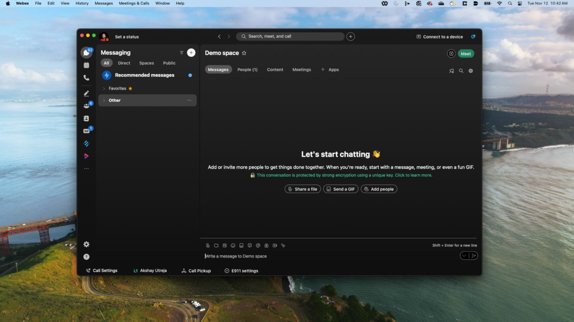Show more sidebar apps via ellipsis
The image size is (574, 322).
click(86, 168)
